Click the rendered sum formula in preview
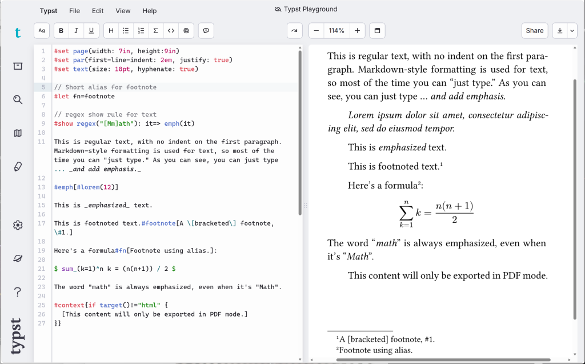Viewport: 585px width, 364px height. tap(436, 213)
